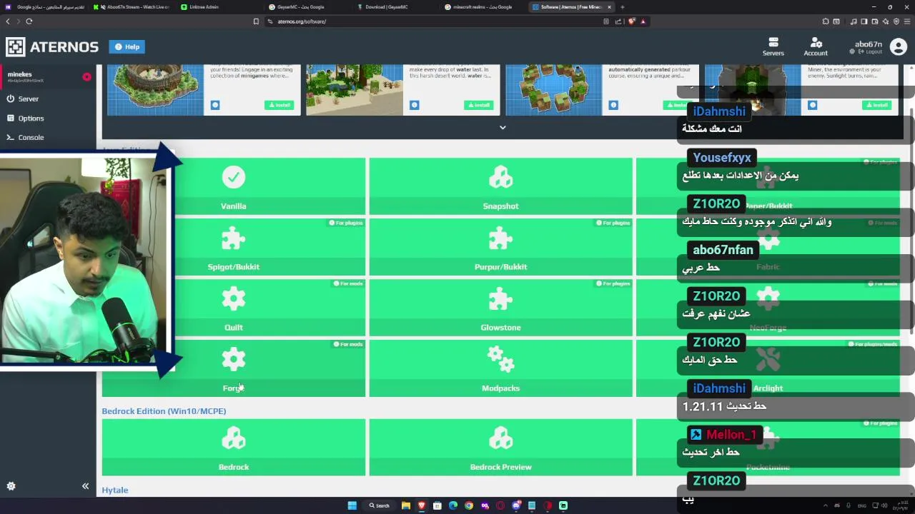Click the Glowstone puzzle piece icon
Image resolution: width=915 pixels, height=514 pixels.
(500, 298)
